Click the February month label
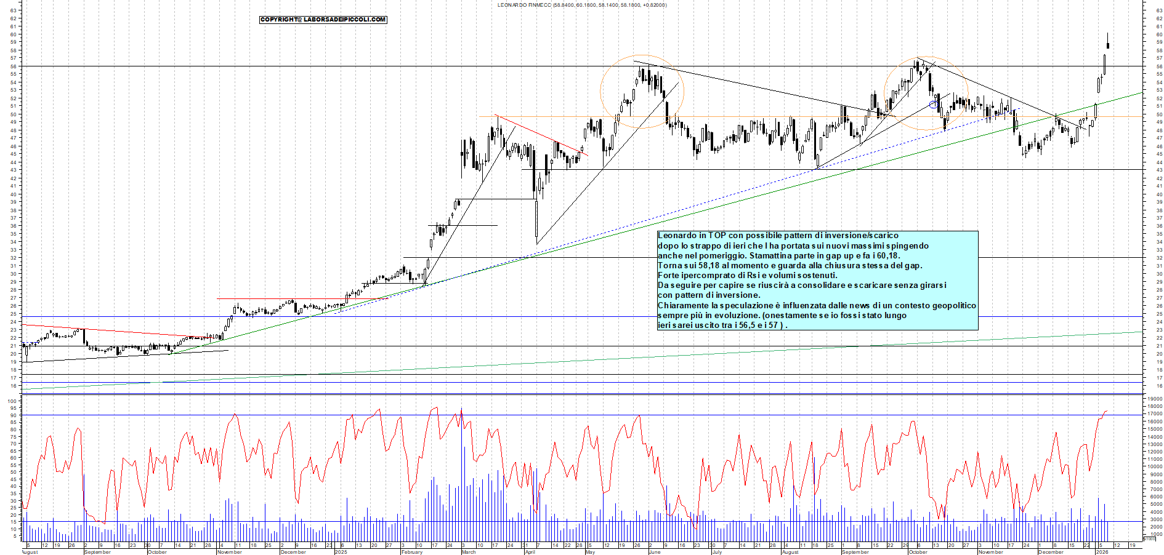 (x=411, y=552)
